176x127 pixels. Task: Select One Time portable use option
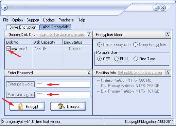click(136, 59)
